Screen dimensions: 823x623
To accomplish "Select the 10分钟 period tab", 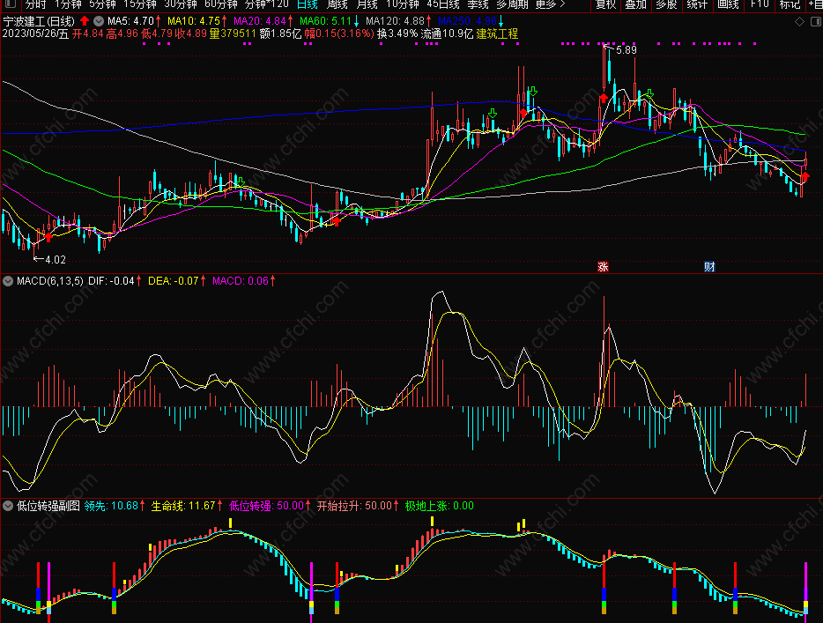I will pos(402,4).
